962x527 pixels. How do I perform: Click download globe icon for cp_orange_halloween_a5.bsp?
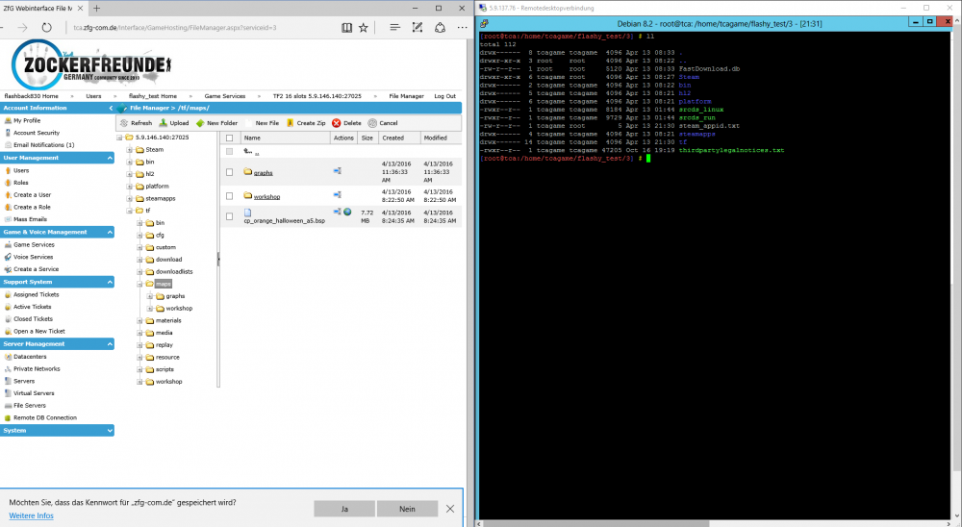(347, 212)
